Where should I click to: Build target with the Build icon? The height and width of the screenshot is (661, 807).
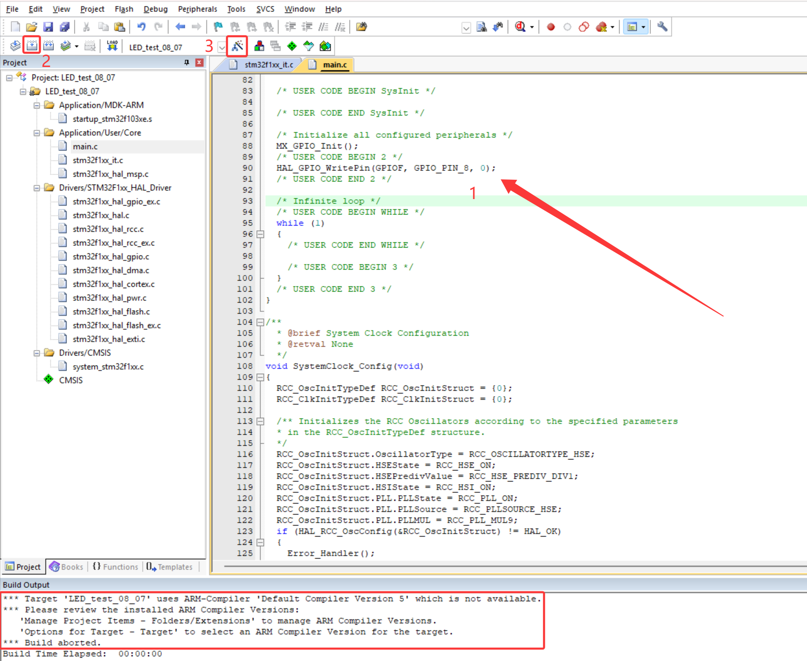tap(32, 46)
